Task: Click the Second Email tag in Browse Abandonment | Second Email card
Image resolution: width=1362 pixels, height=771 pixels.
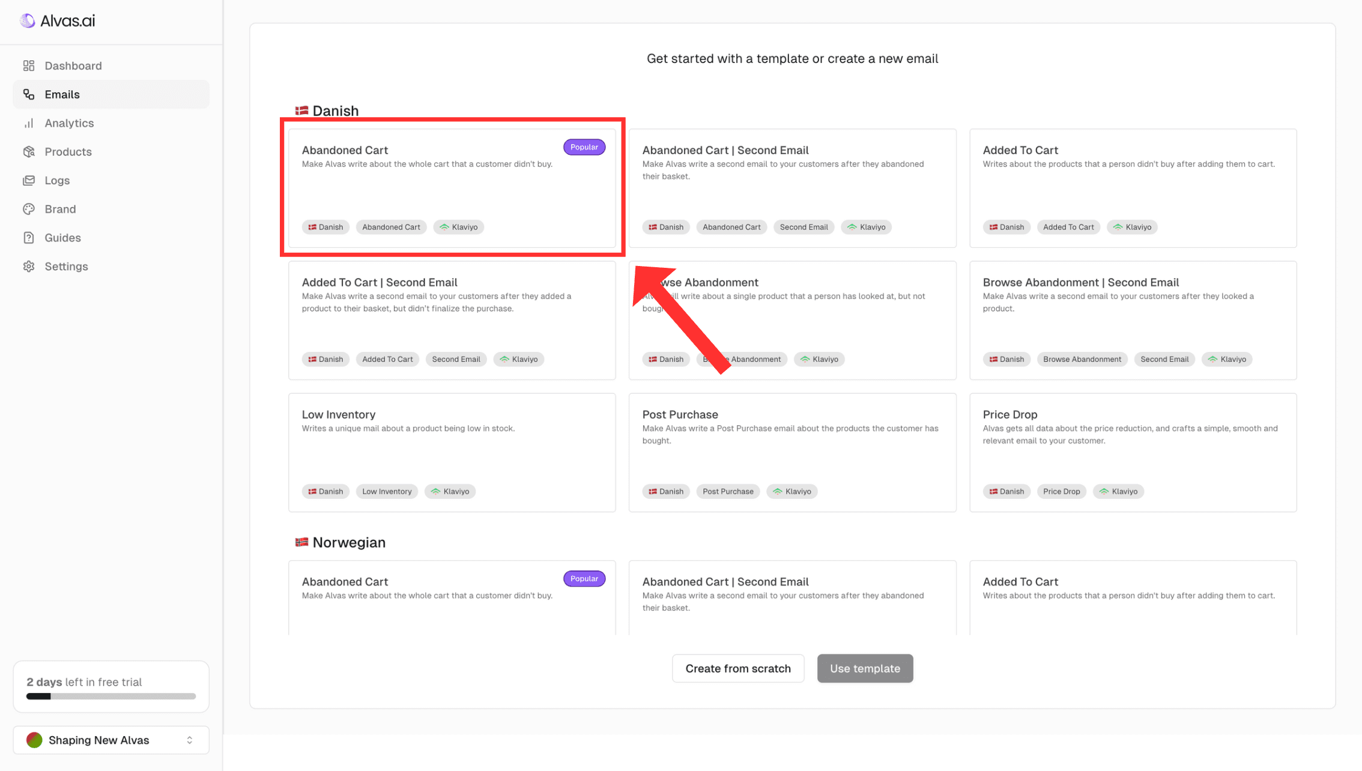Action: click(x=1164, y=359)
